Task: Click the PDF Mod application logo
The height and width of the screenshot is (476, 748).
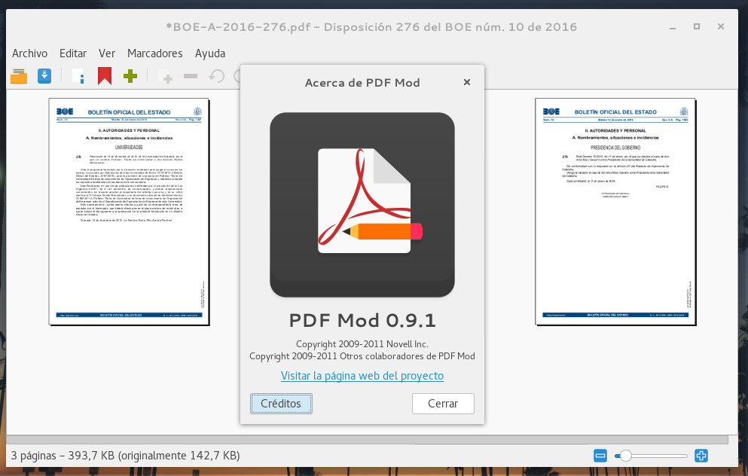Action: 362,205
